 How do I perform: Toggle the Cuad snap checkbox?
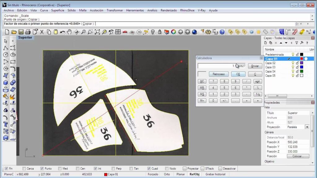[x=149, y=168]
